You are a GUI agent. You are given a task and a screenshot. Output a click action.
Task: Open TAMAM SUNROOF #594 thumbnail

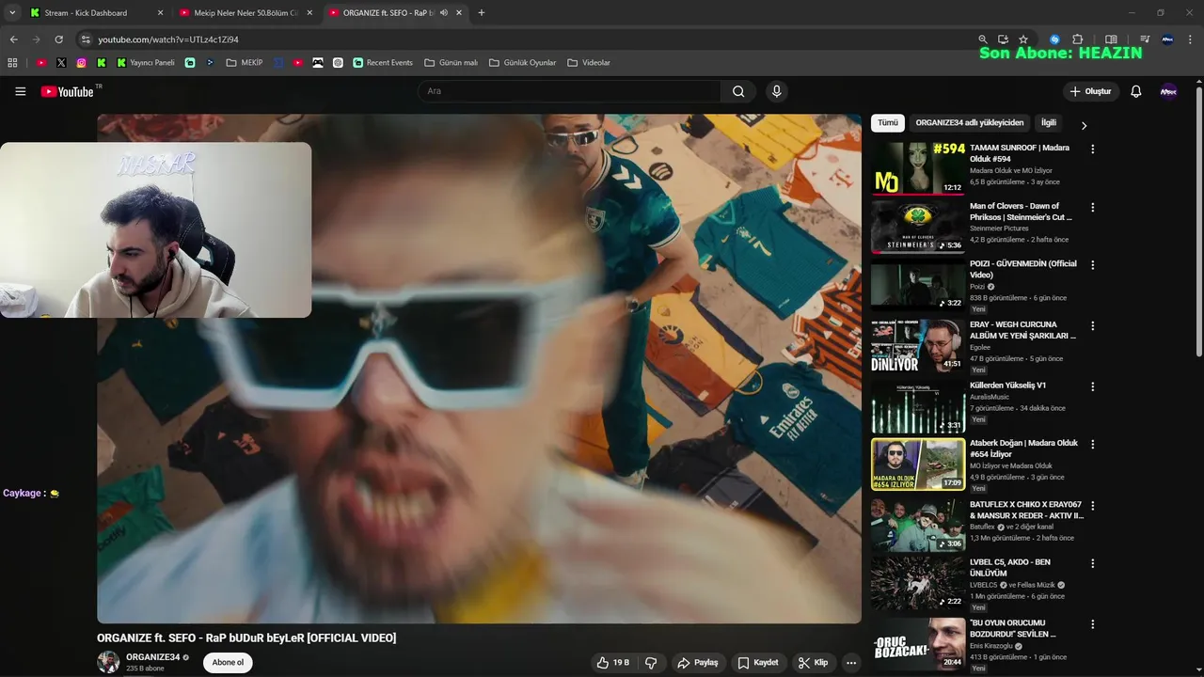click(x=918, y=168)
